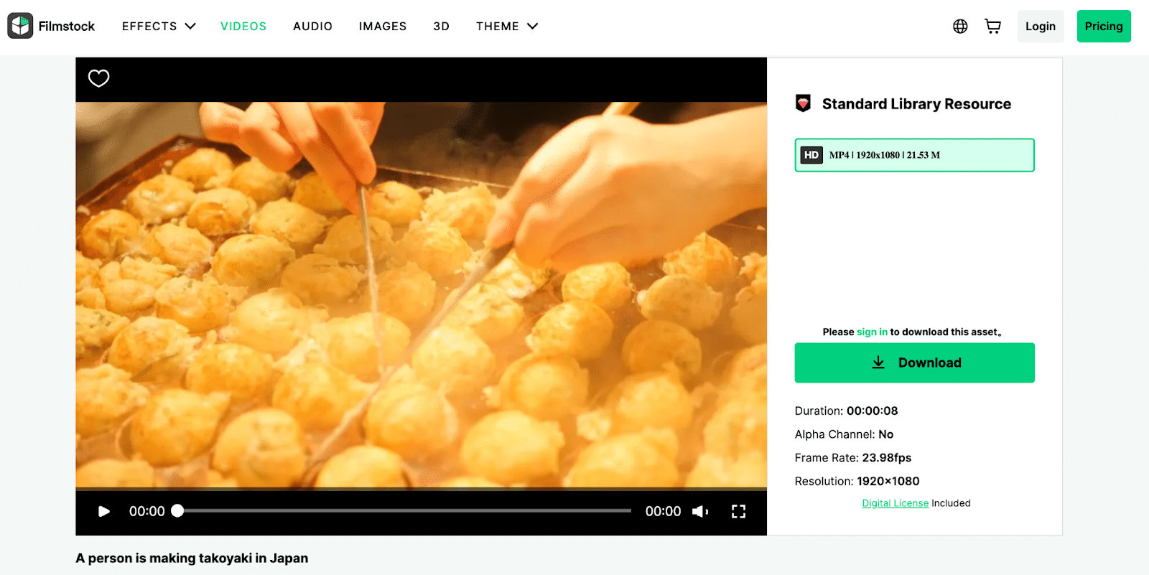The height and width of the screenshot is (575, 1149).
Task: Mute the video with speaker icon
Action: click(700, 511)
